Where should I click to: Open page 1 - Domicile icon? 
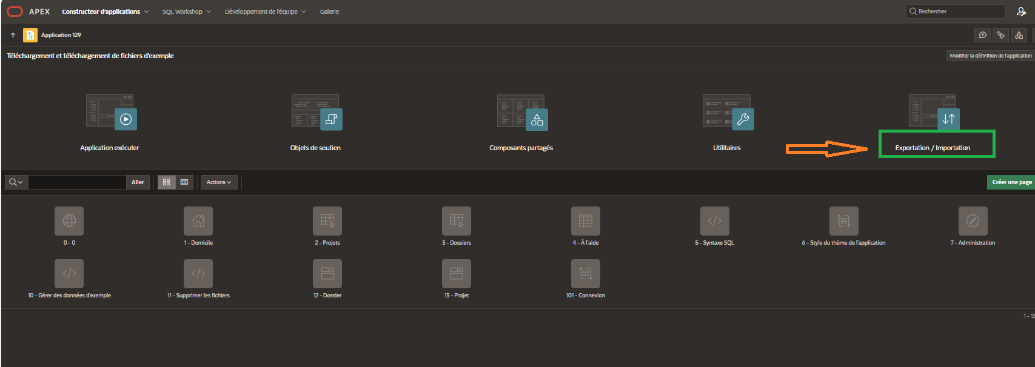coord(198,221)
